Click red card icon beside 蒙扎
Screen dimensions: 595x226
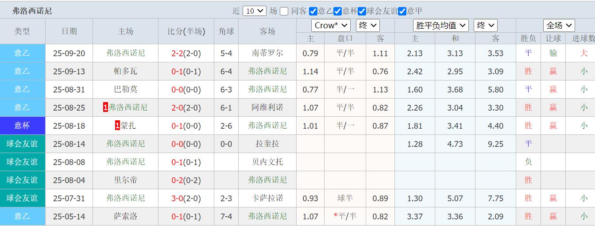coord(117,126)
